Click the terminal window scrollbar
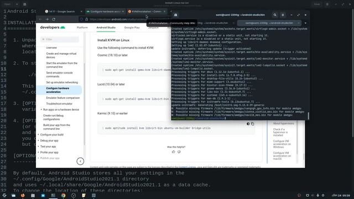 (308, 116)
